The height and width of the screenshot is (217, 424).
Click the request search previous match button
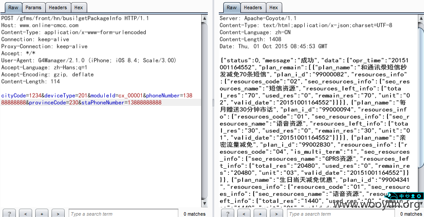pos(26,213)
